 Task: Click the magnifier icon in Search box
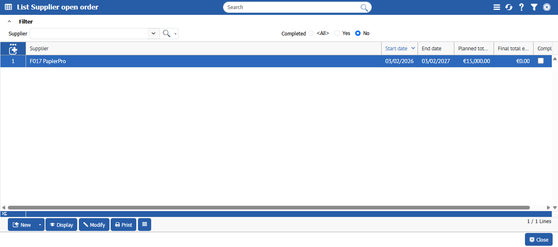364,7
